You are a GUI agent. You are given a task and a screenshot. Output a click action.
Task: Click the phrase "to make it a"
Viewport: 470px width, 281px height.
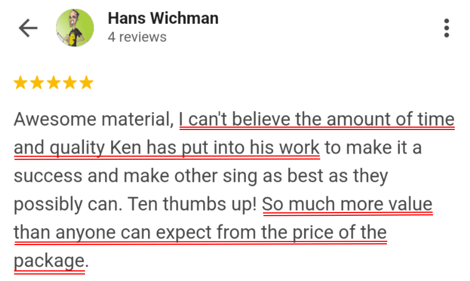(x=373, y=148)
